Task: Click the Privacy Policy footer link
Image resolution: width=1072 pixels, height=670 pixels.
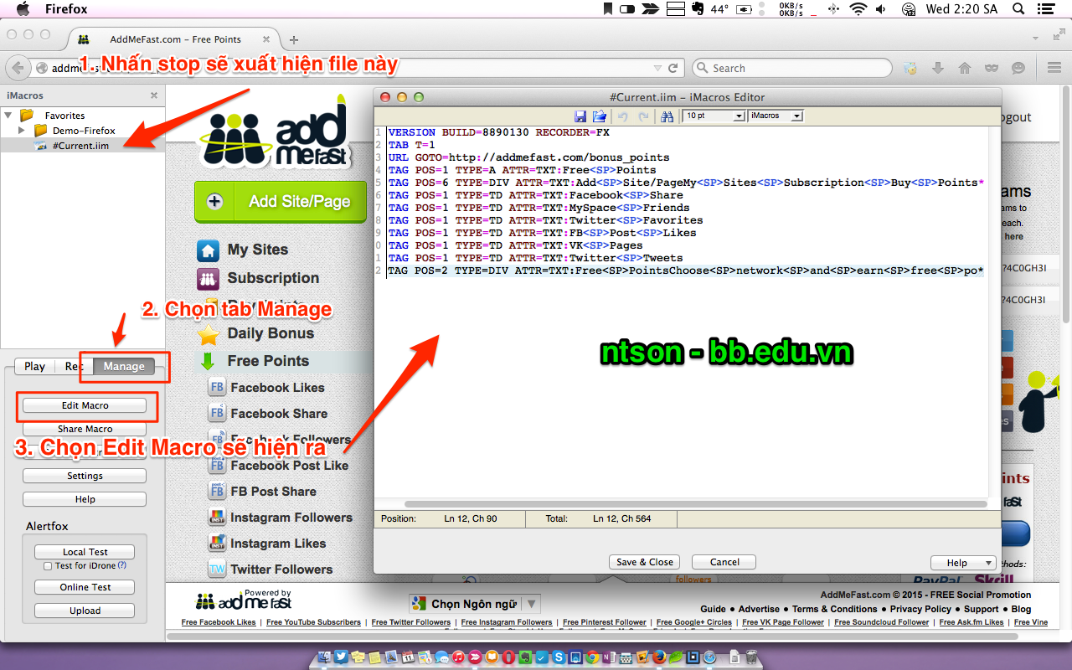Action: [920, 609]
